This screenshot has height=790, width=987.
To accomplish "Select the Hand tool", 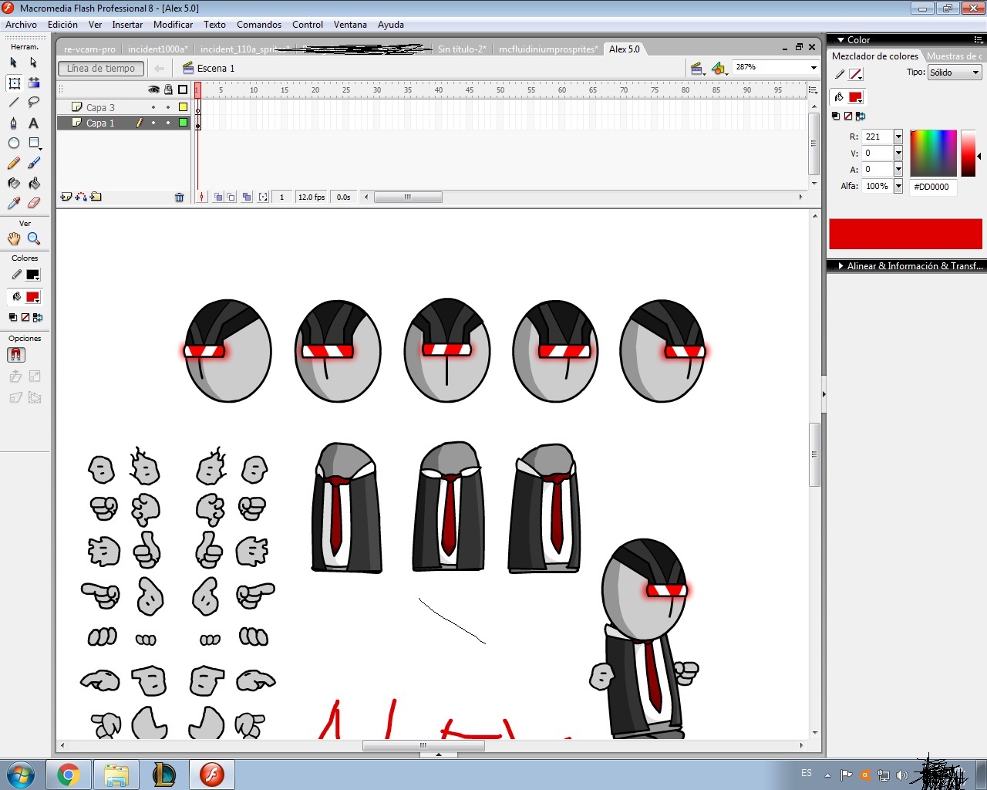I will (14, 238).
